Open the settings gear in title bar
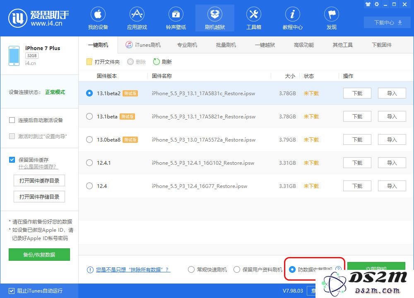Image resolution: width=414 pixels, height=298 pixels. tap(377, 4)
